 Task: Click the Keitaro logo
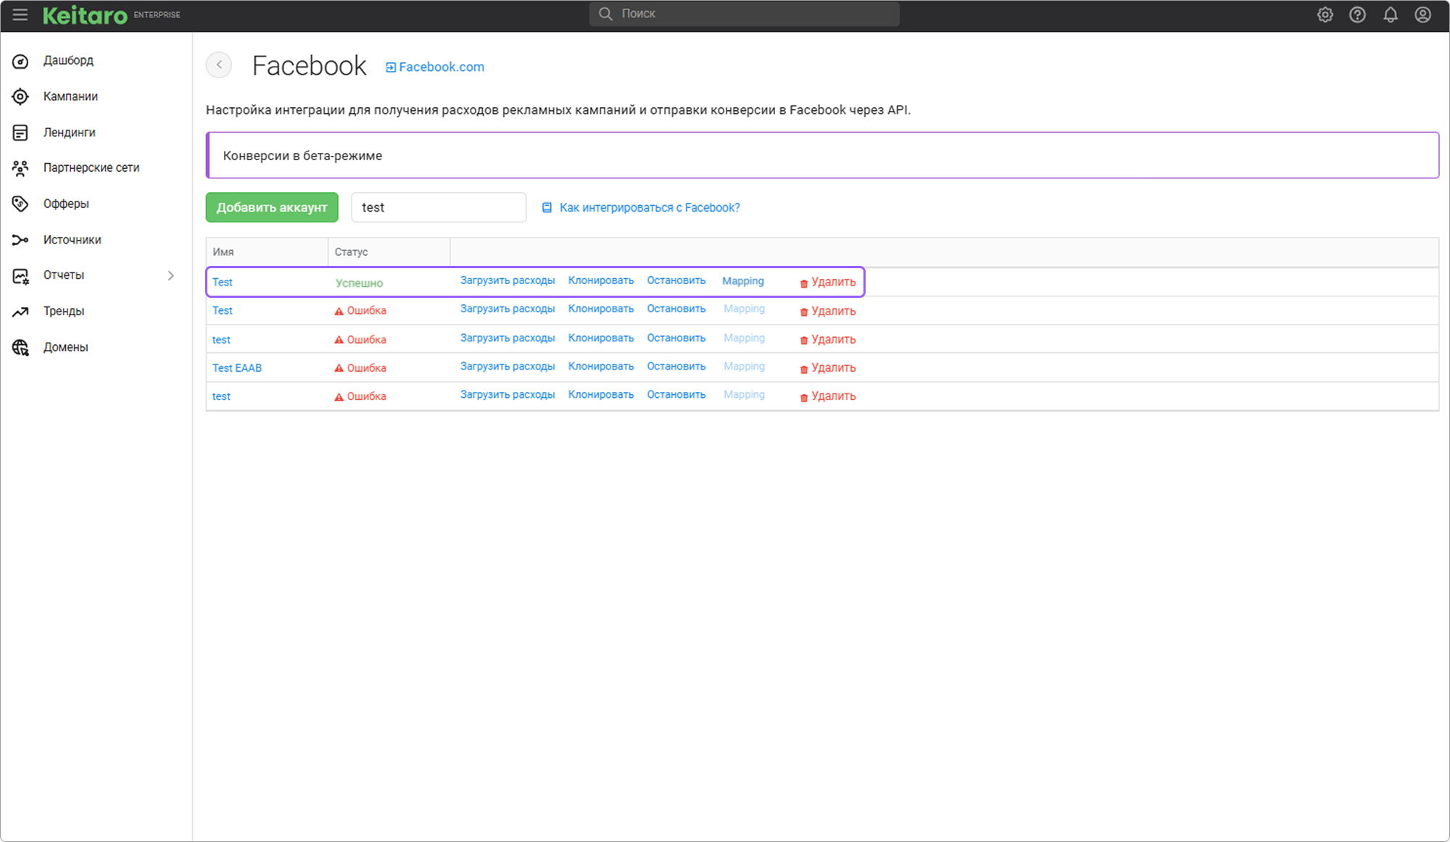coord(85,14)
